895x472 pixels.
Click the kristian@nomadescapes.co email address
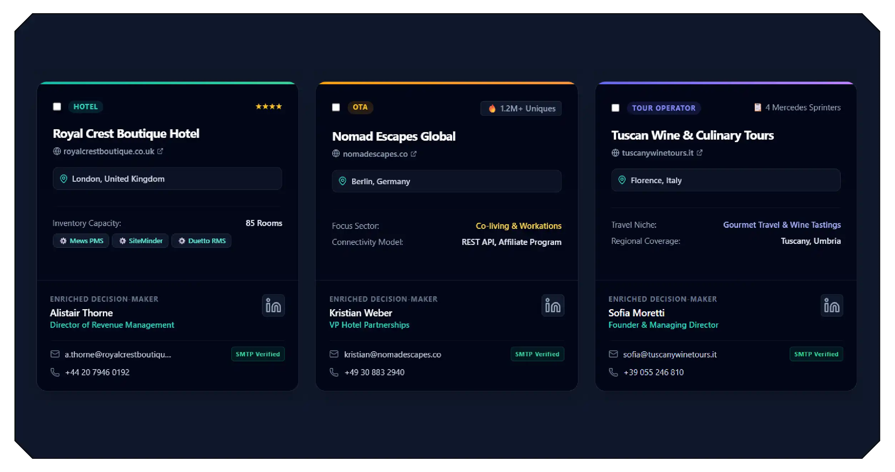[x=393, y=355]
